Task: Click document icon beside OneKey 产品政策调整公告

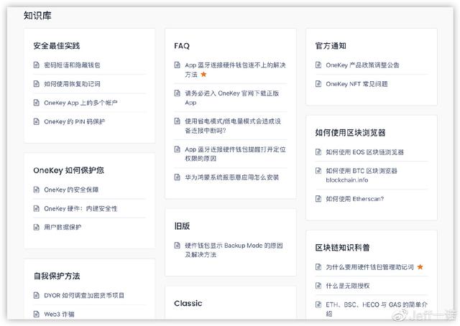Action: click(318, 65)
